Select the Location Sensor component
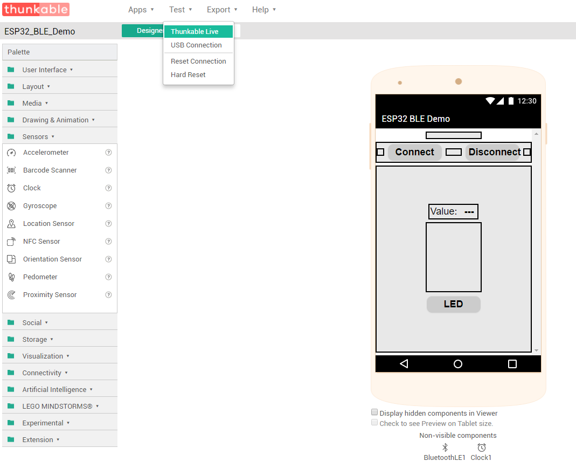576x468 pixels. coord(48,223)
